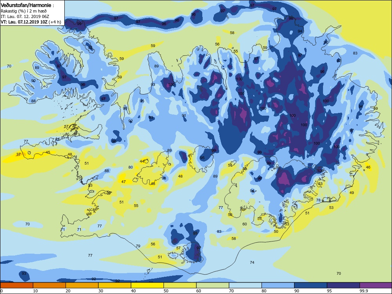Pick the purple legend swatch above 99.9
Viewport: 392px width, 294px height.
coord(376,285)
